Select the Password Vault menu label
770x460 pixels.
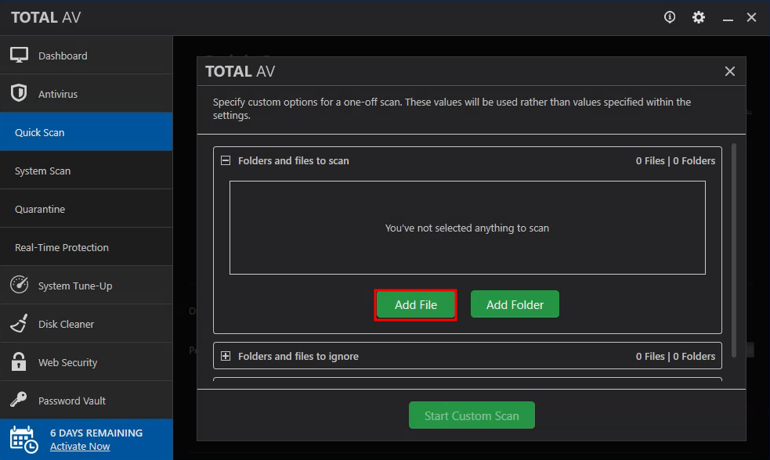(72, 401)
